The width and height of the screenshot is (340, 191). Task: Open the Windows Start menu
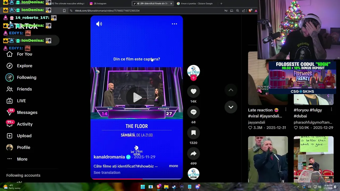[143, 187]
